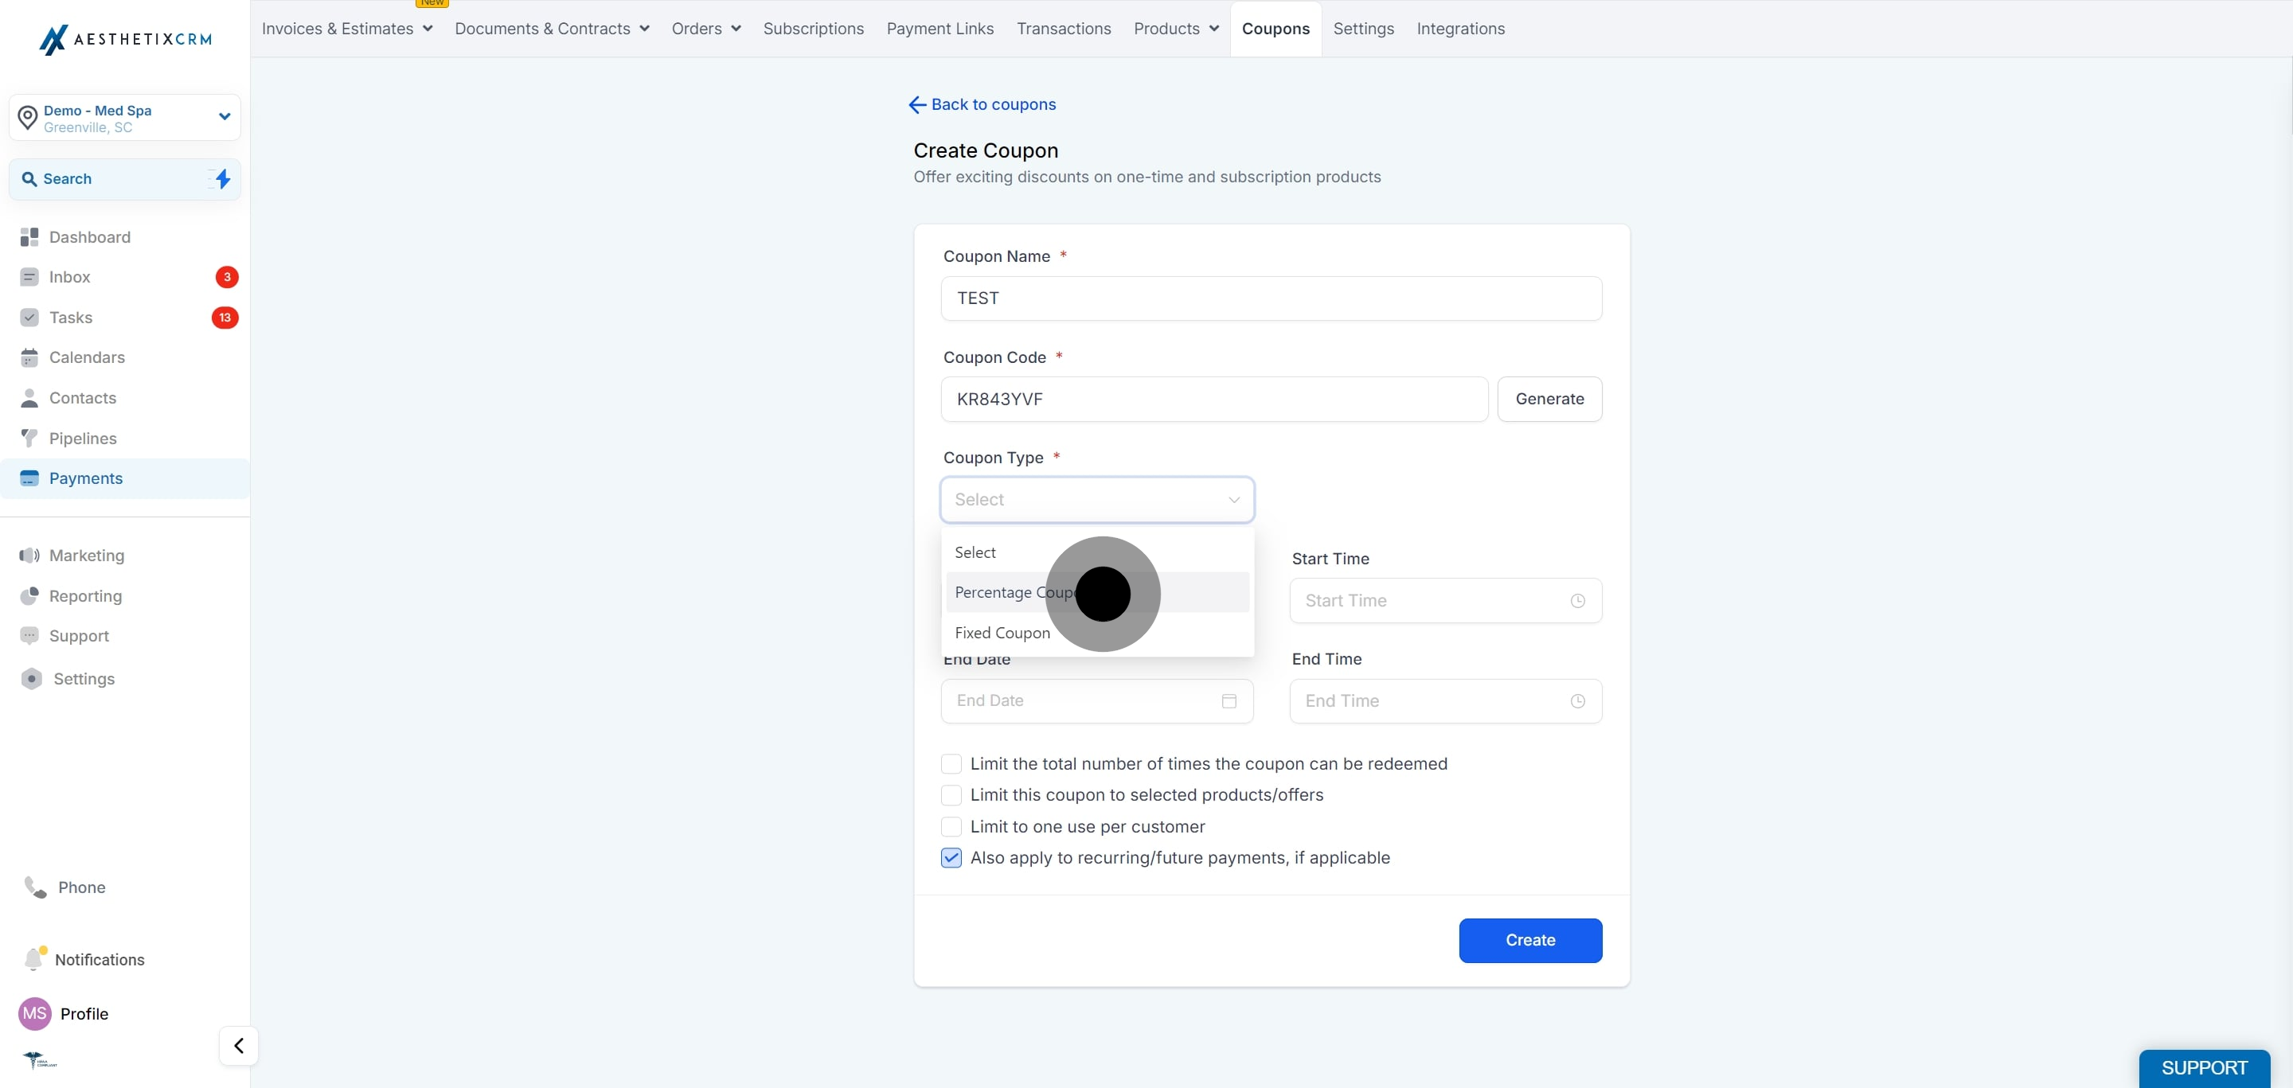Click the Dashboard sidebar icon

(29, 236)
